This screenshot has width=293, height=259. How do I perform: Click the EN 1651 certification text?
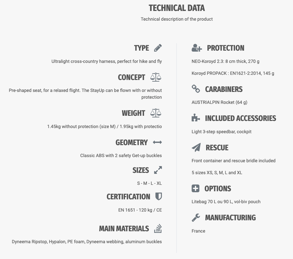pyautogui.click(x=140, y=210)
